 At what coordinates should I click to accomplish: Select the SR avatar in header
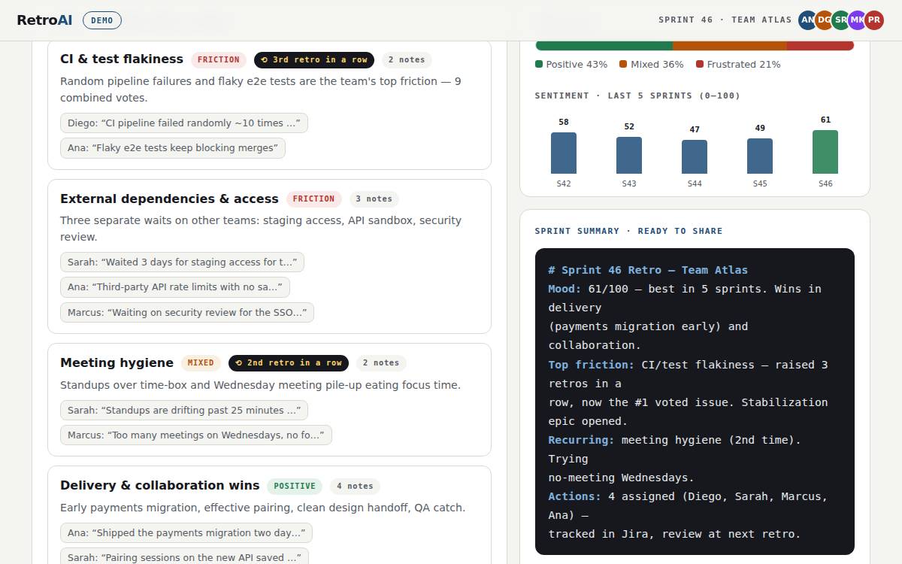pyautogui.click(x=841, y=20)
